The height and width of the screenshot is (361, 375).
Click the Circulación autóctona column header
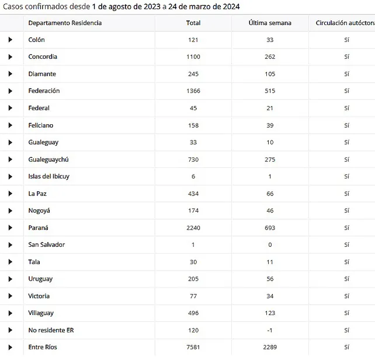(345, 23)
